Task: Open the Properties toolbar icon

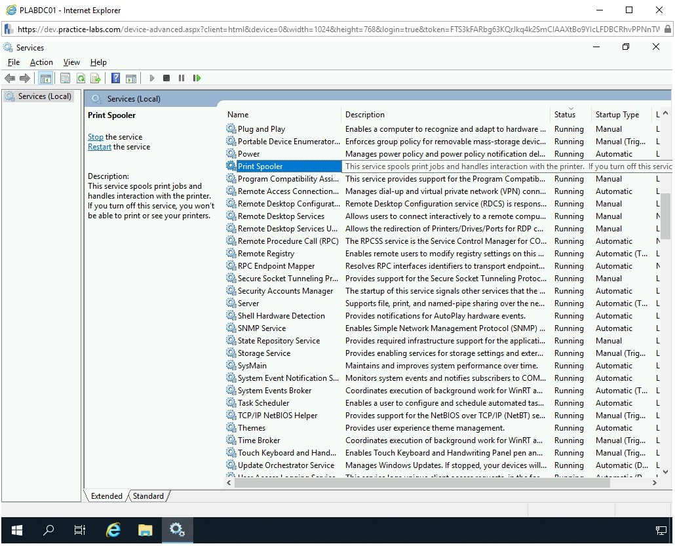Action: point(65,78)
